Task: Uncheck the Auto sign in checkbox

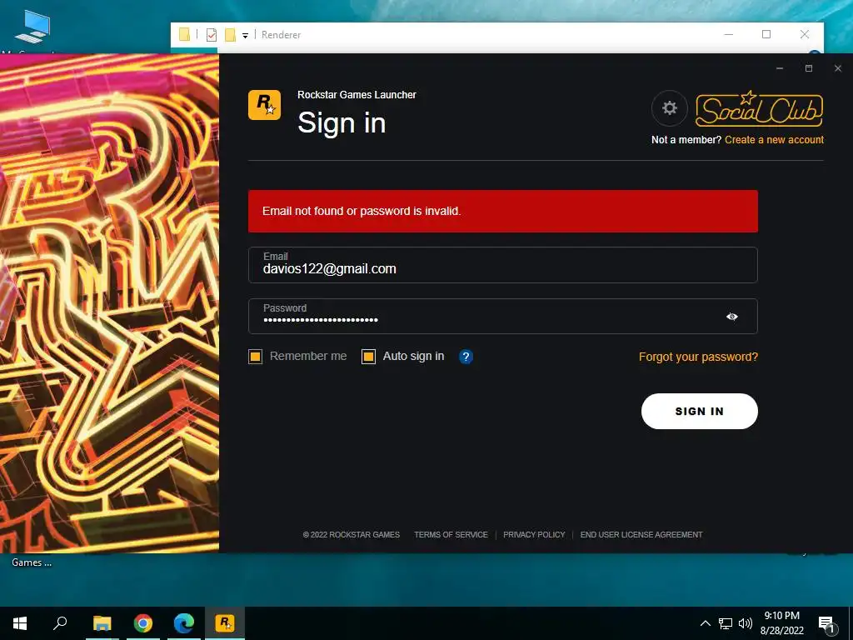Action: pyautogui.click(x=368, y=357)
